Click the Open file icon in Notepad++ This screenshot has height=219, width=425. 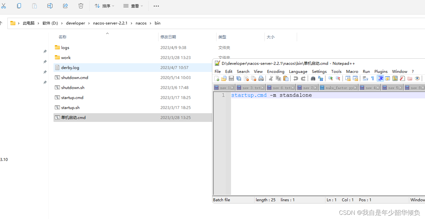click(224, 78)
